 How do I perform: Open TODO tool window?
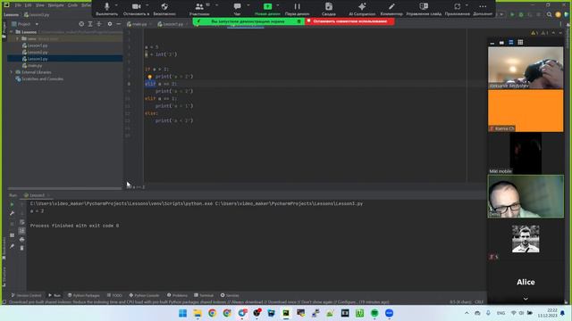pyautogui.click(x=114, y=295)
